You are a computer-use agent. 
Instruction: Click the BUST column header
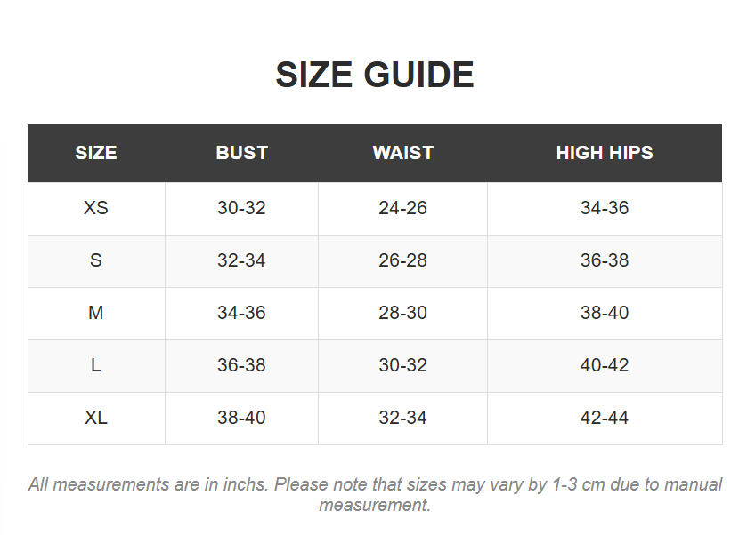(x=241, y=153)
